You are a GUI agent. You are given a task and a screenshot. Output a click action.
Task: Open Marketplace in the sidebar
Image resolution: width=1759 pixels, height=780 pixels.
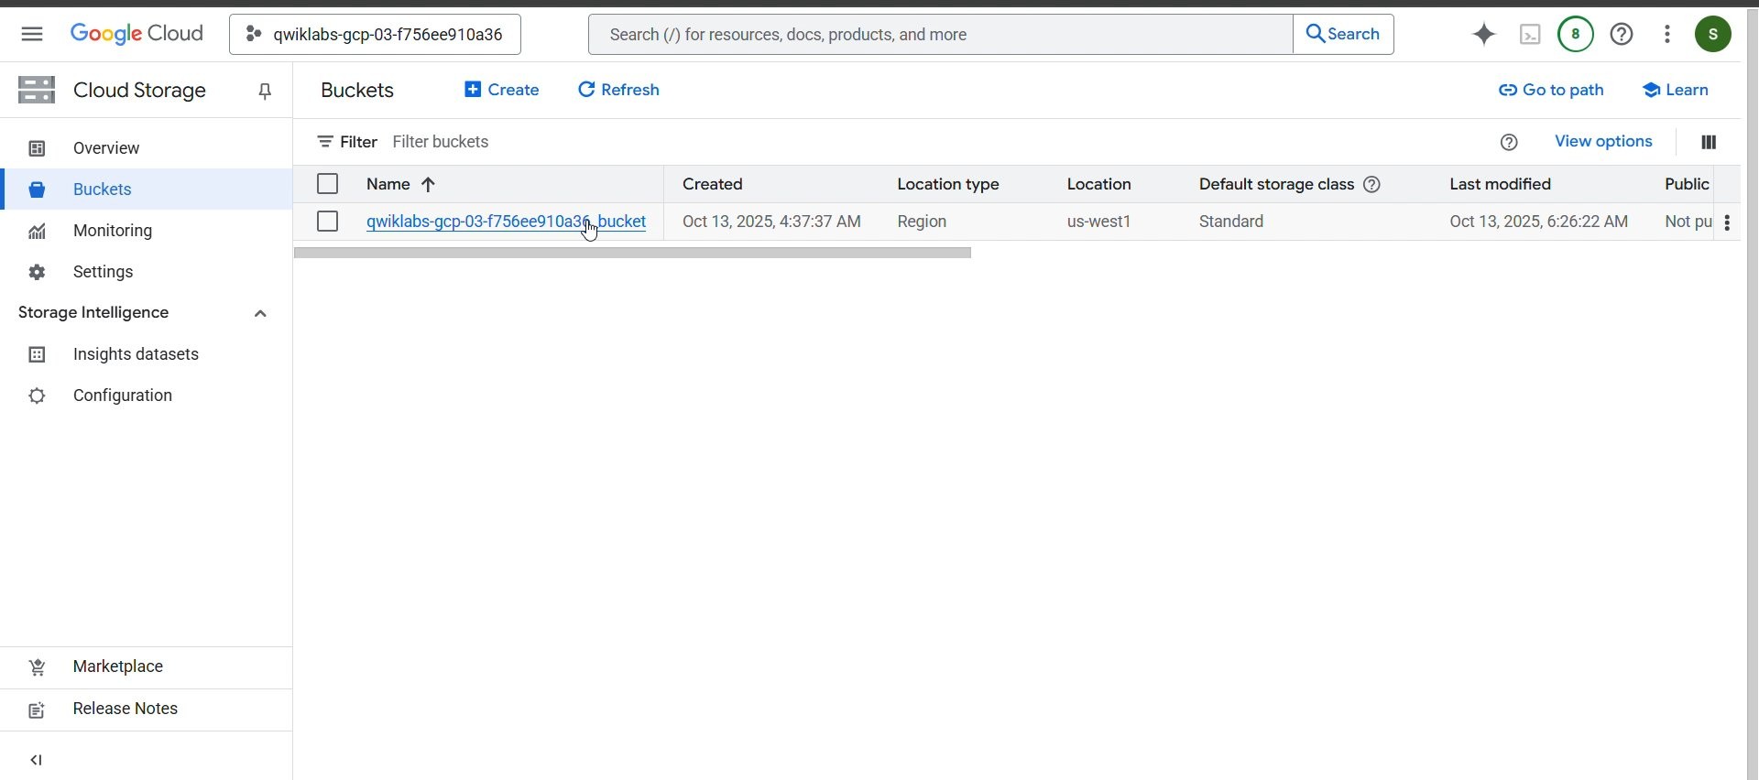pyautogui.click(x=147, y=666)
